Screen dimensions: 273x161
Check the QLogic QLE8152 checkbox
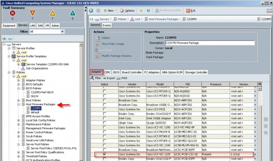click(104, 123)
